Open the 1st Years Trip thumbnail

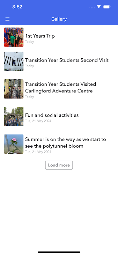[x=14, y=37]
